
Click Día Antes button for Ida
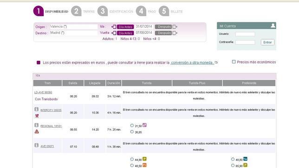(x=125, y=27)
